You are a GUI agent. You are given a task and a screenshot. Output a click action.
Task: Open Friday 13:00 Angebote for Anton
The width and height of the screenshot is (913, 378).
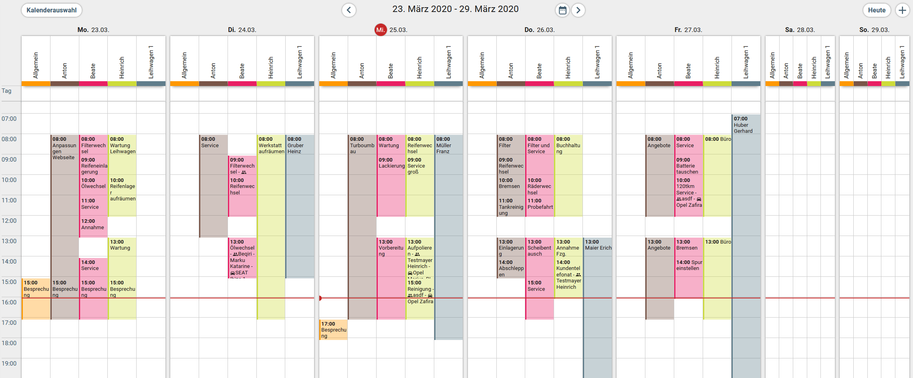660,278
